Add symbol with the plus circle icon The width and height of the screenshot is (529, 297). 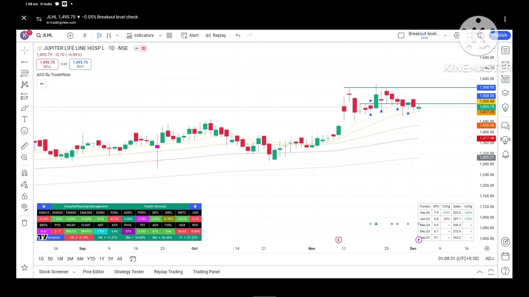pyautogui.click(x=70, y=35)
